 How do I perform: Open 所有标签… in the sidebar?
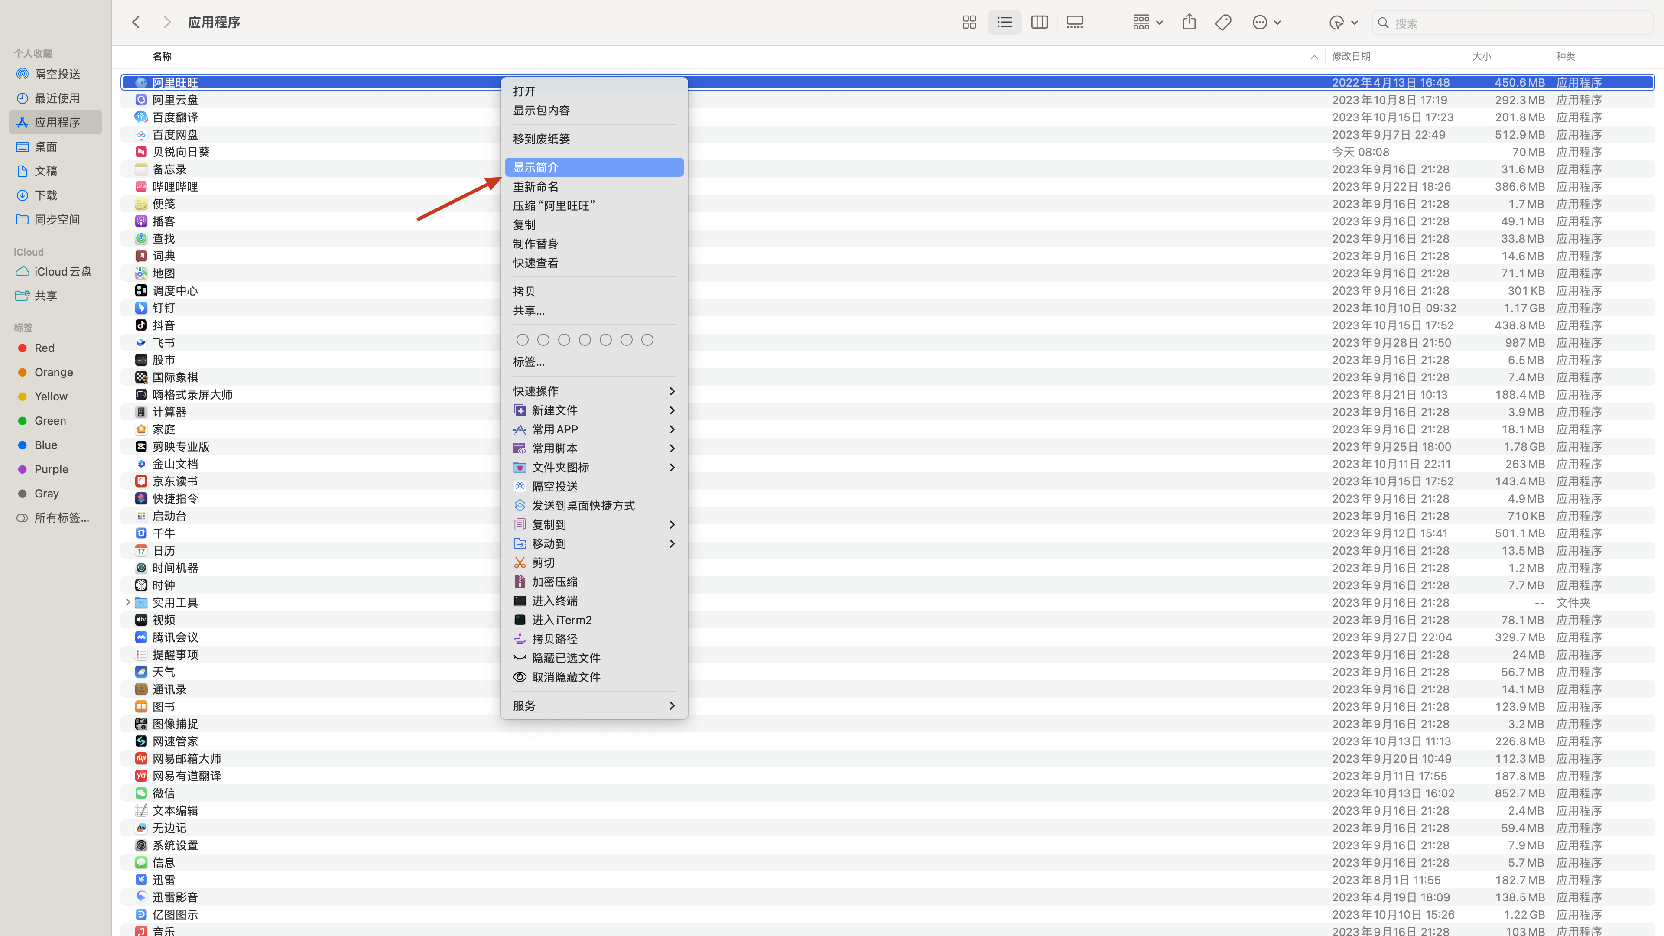pyautogui.click(x=55, y=518)
